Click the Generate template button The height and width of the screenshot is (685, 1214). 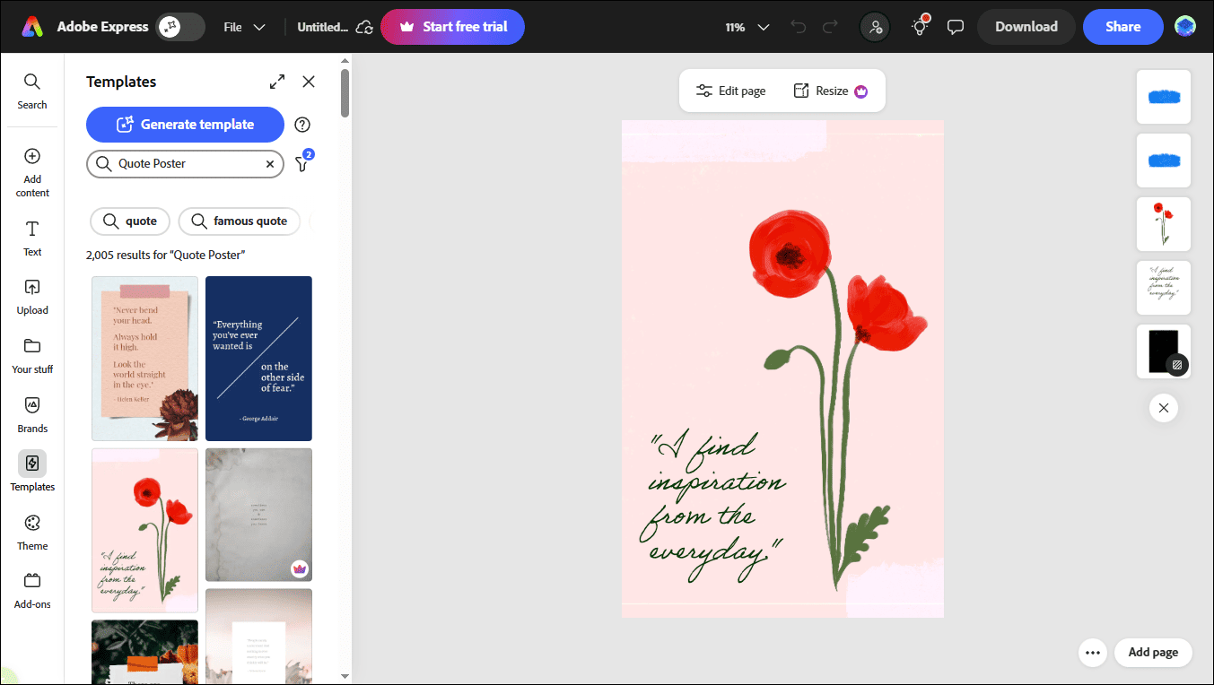coord(185,124)
